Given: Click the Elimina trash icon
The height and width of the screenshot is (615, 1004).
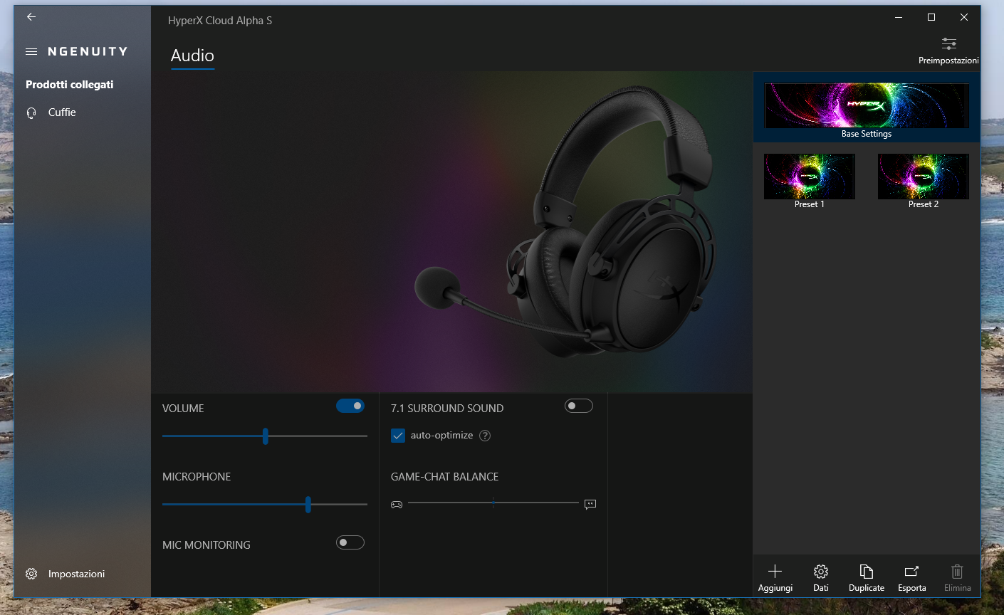Looking at the screenshot, I should (x=958, y=571).
